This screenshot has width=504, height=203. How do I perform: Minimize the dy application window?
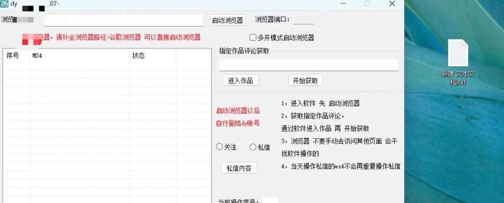coord(343,4)
